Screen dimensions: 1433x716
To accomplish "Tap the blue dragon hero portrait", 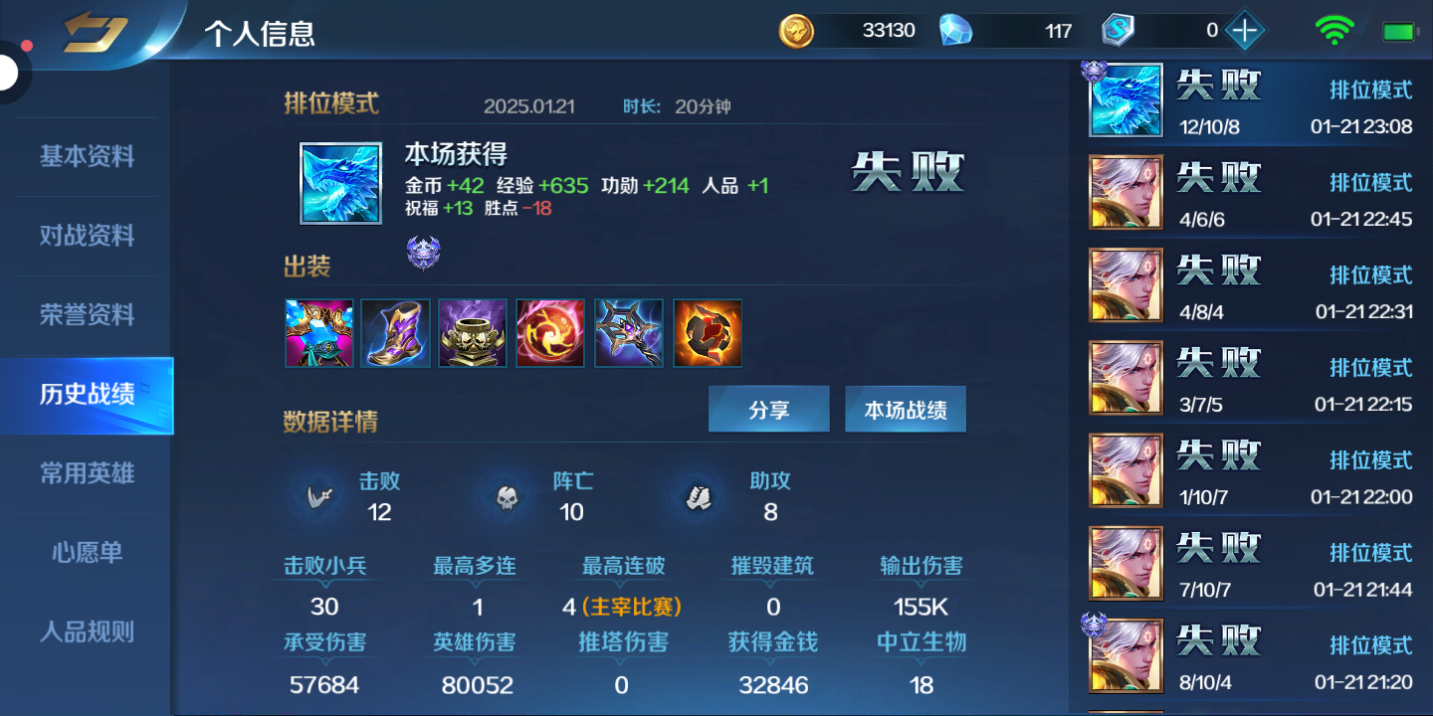I will tap(340, 183).
